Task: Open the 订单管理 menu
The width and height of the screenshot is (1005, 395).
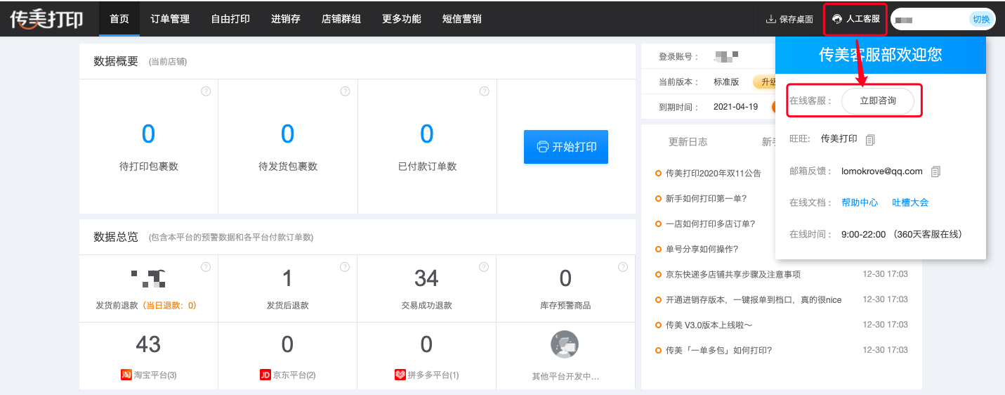Action: click(170, 19)
